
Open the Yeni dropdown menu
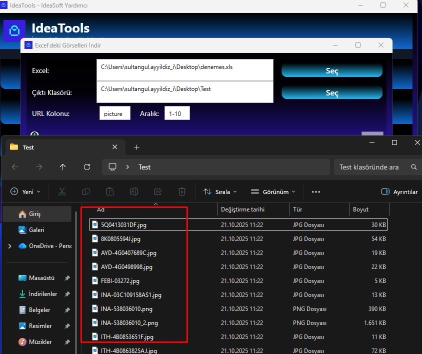pyautogui.click(x=25, y=191)
